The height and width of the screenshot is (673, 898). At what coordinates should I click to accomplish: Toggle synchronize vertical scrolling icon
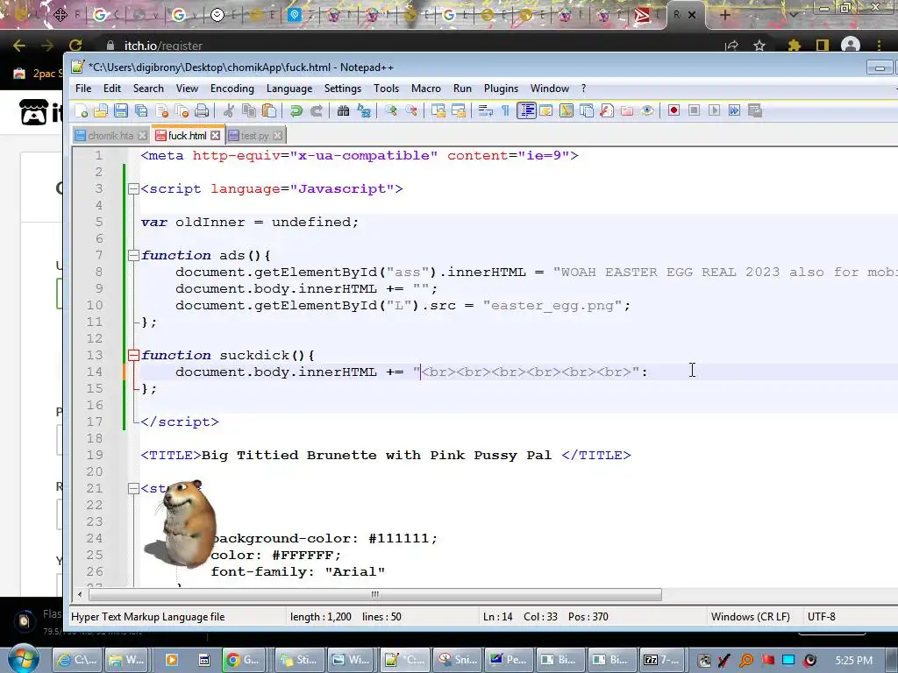point(438,110)
